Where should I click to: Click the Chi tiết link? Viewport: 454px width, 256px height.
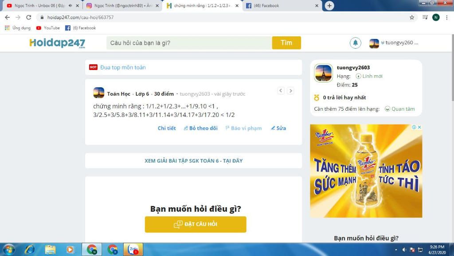167,128
